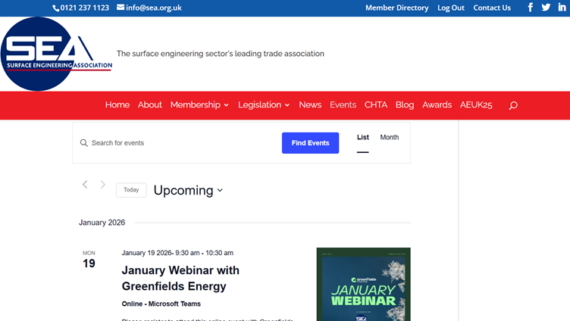Open the Home menu item
The image size is (570, 321).
tap(117, 105)
